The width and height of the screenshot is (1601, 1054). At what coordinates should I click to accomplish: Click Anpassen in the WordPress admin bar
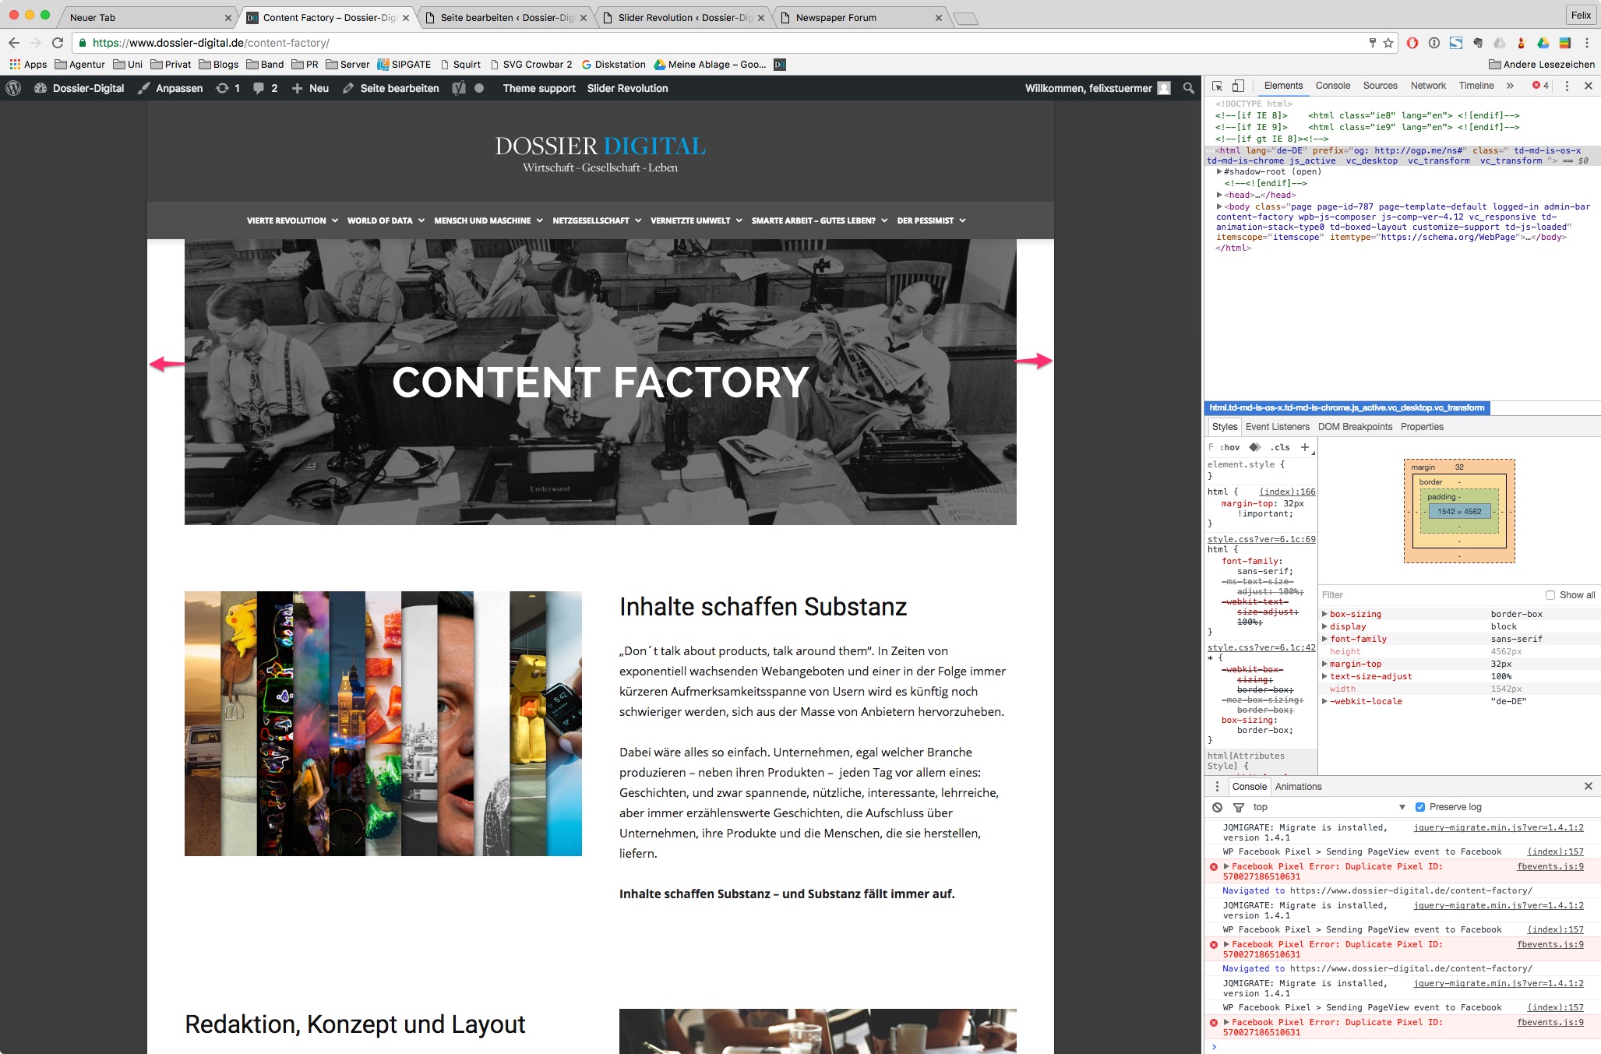click(171, 88)
